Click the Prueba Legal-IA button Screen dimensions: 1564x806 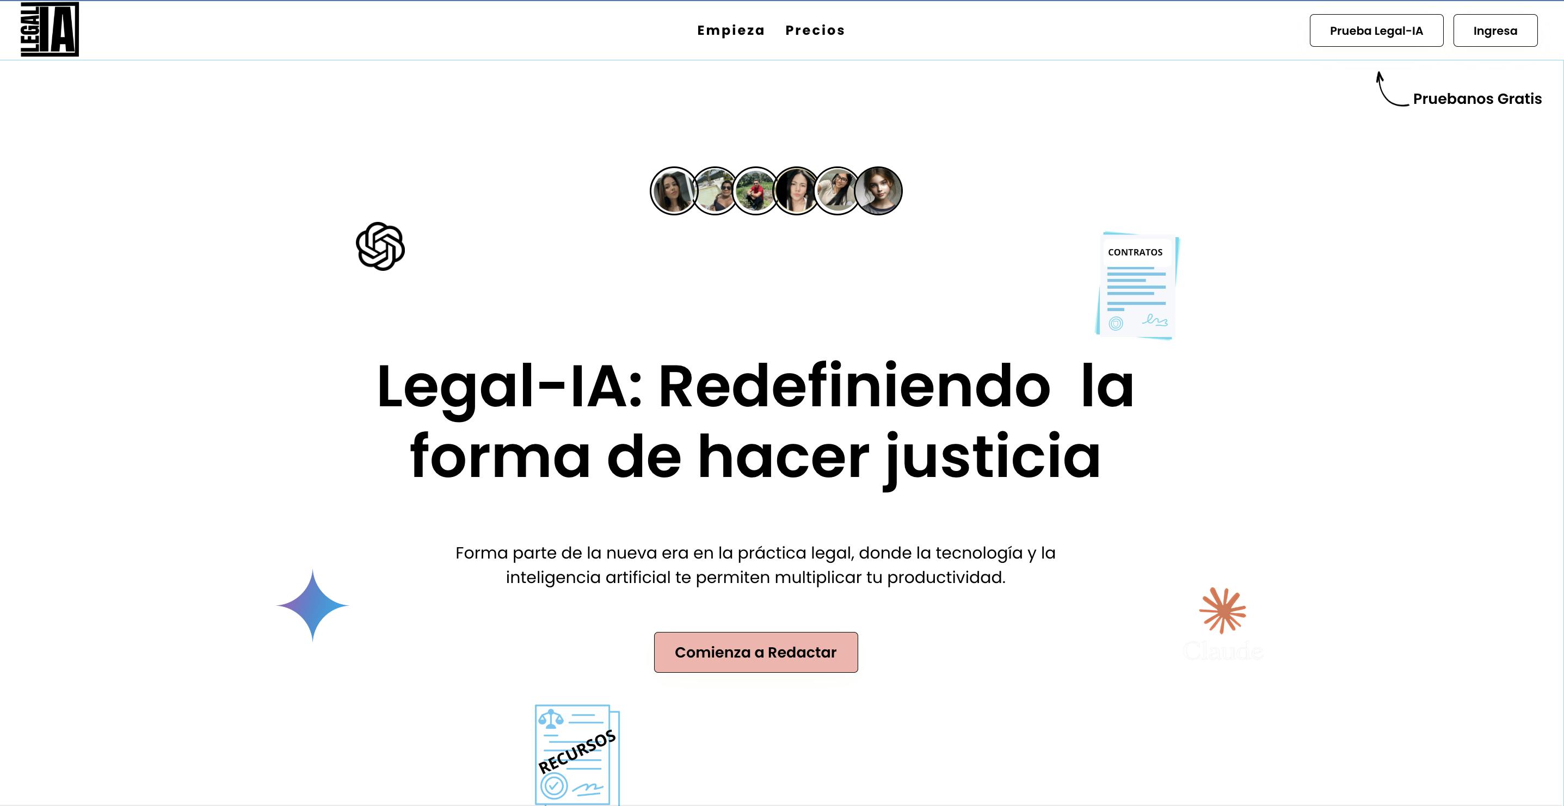coord(1376,30)
